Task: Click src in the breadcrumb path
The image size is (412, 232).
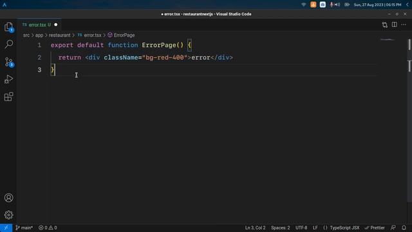Action: tap(26, 35)
